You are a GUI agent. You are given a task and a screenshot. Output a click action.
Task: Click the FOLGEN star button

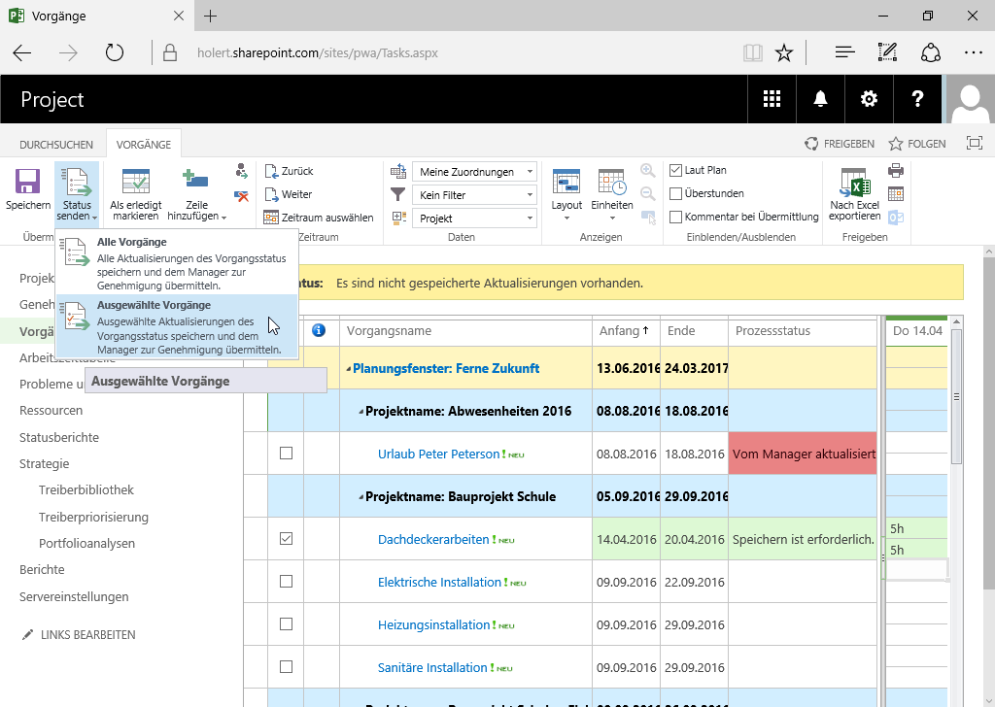pyautogui.click(x=917, y=144)
